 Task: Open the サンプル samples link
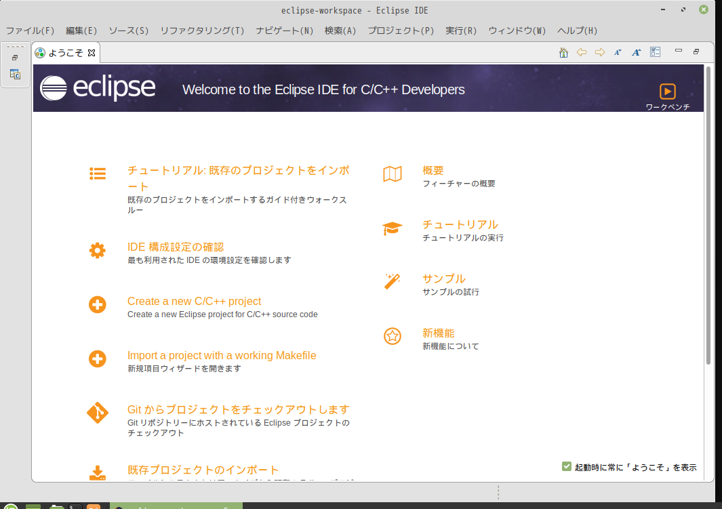tap(444, 279)
